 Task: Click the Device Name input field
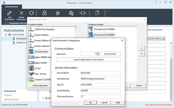click(100, 73)
